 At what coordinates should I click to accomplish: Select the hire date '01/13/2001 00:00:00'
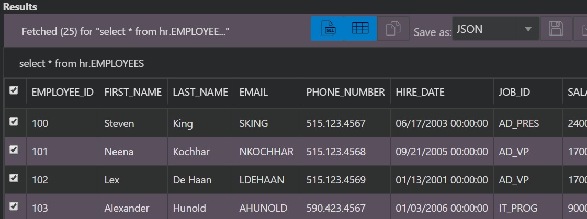tap(442, 180)
